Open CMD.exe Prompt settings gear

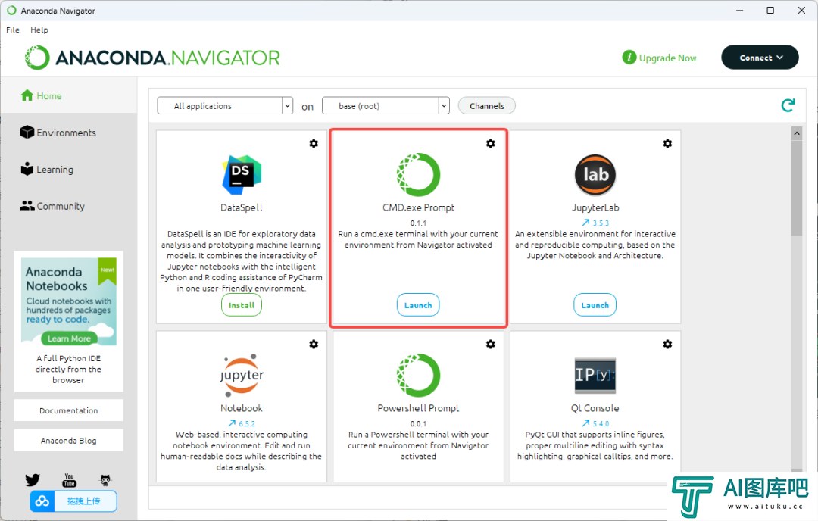(x=490, y=143)
